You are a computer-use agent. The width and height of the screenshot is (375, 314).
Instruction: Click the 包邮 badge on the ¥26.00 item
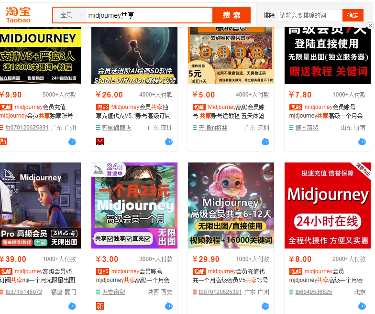102,107
